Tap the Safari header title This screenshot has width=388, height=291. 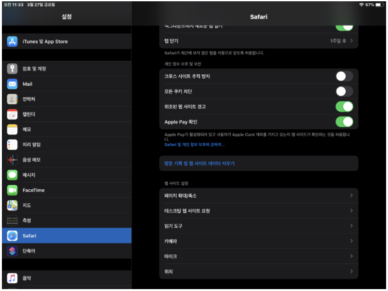pos(259,17)
